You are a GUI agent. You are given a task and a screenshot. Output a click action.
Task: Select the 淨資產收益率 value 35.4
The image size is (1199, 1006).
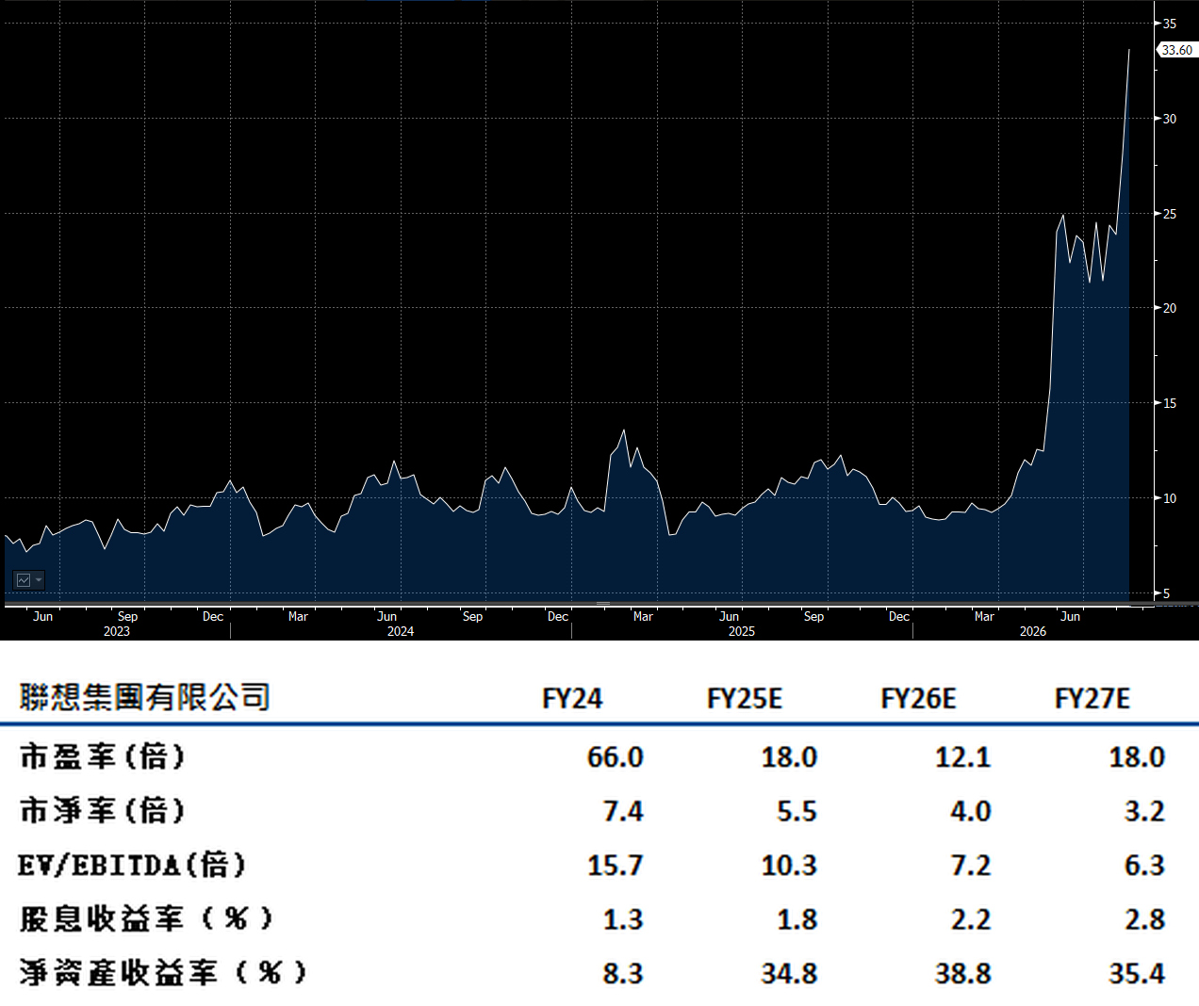coord(1138,973)
